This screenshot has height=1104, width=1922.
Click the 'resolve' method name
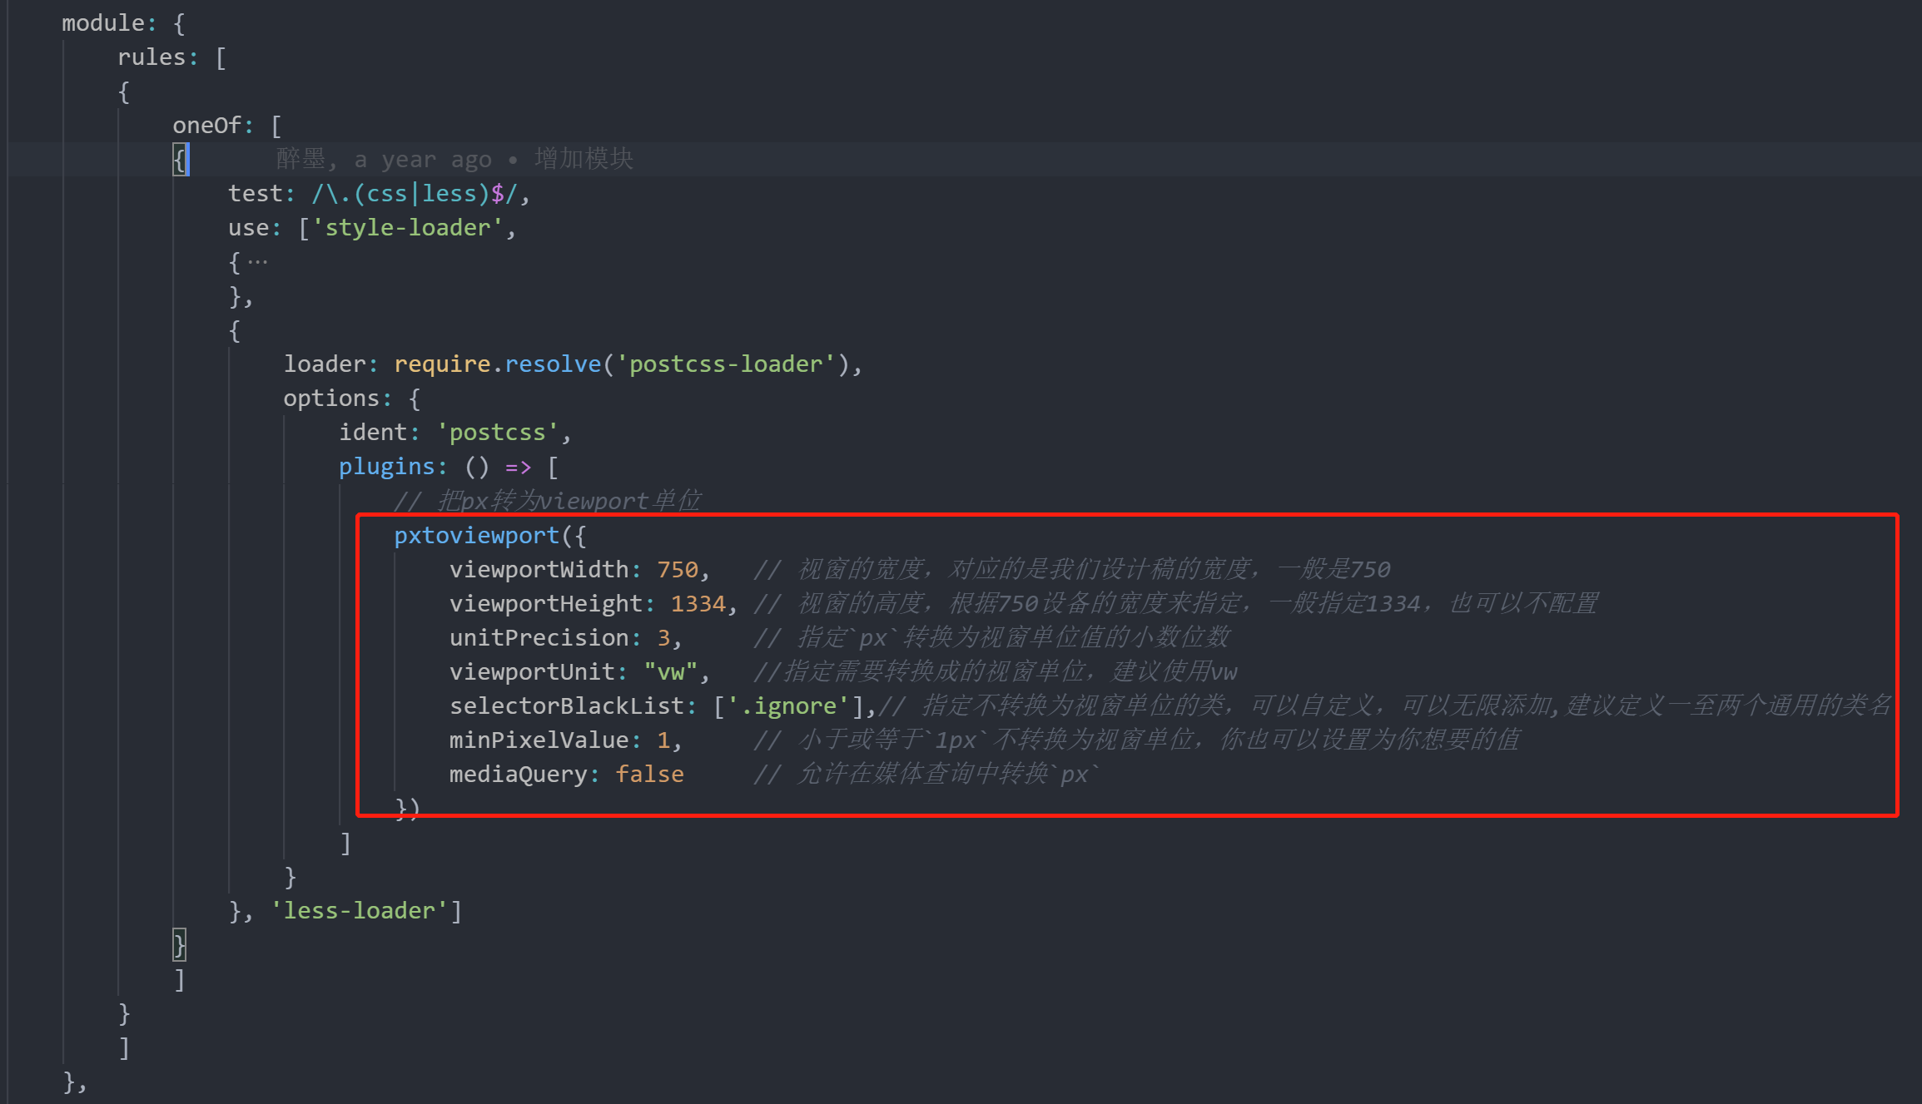(x=553, y=364)
